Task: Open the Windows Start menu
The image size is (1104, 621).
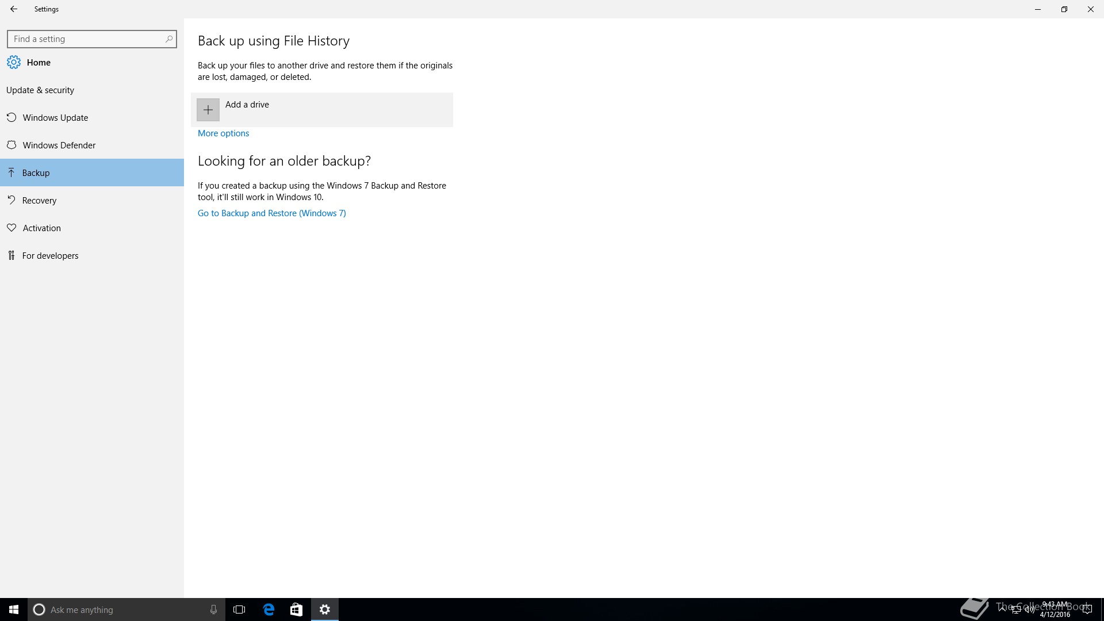Action: [x=14, y=609]
